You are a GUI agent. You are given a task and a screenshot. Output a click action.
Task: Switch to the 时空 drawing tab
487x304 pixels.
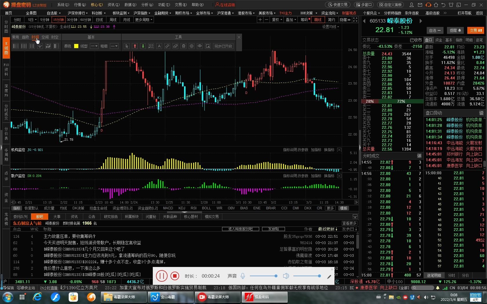click(55, 37)
